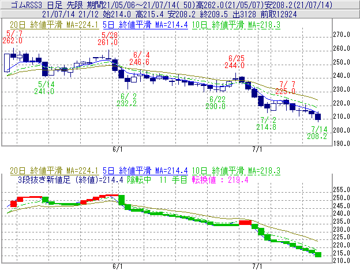Click the last green block in lower chart
The width and height of the screenshot is (360, 274).
point(318,254)
